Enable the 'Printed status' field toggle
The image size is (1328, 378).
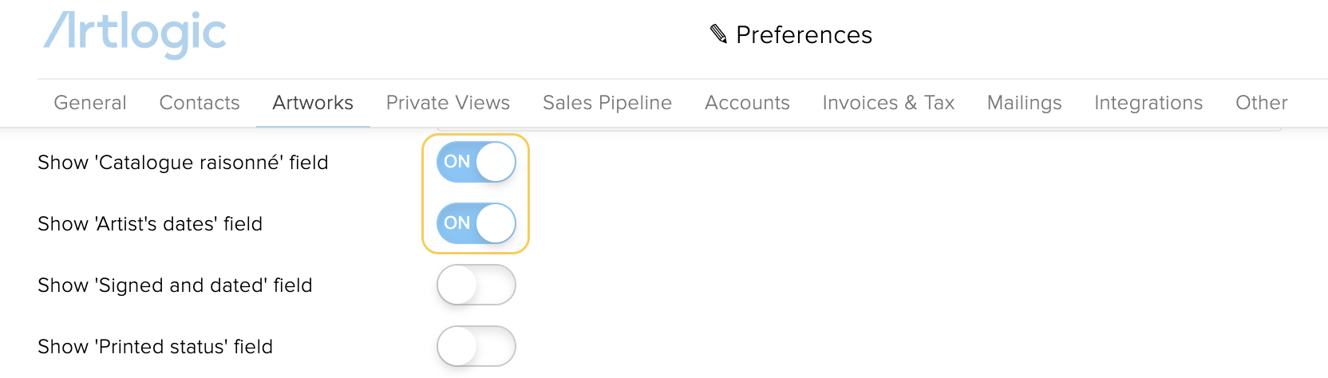476,346
